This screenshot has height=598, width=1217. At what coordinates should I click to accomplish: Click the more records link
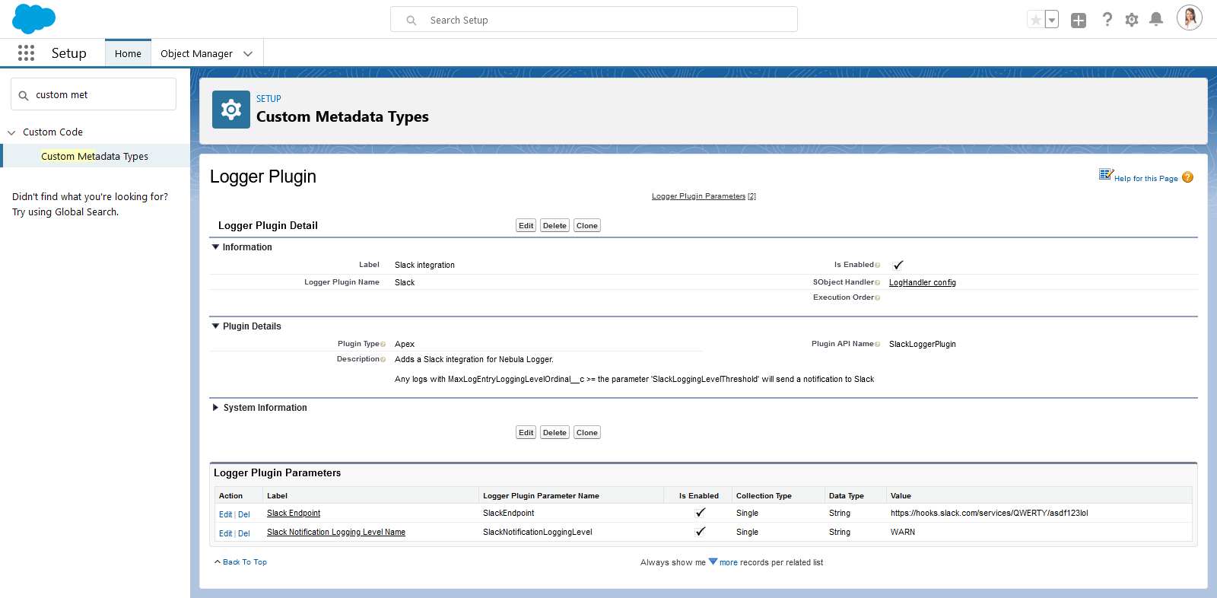point(729,563)
